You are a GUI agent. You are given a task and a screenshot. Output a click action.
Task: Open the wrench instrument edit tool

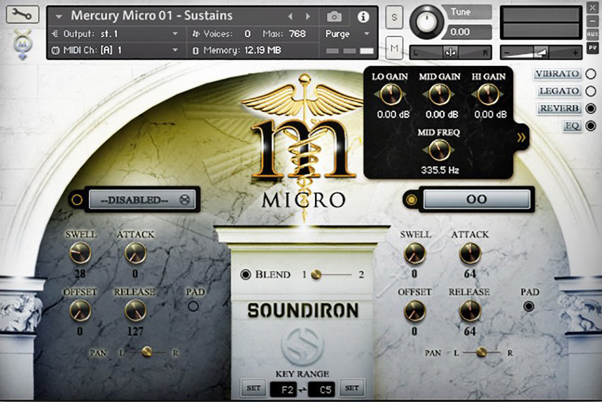point(22,14)
